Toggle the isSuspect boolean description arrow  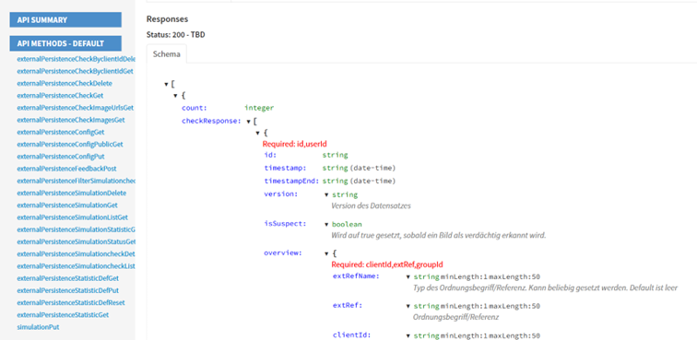(x=326, y=224)
